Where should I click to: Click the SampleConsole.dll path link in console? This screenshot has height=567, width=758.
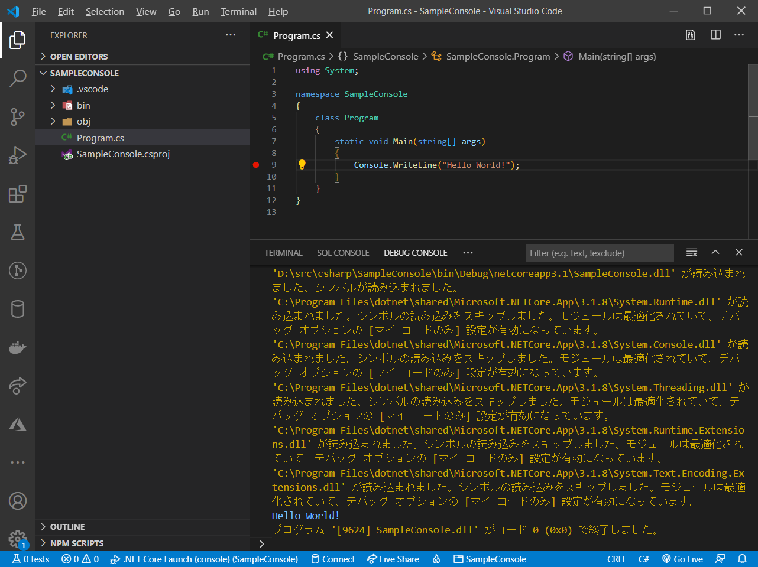(x=474, y=273)
